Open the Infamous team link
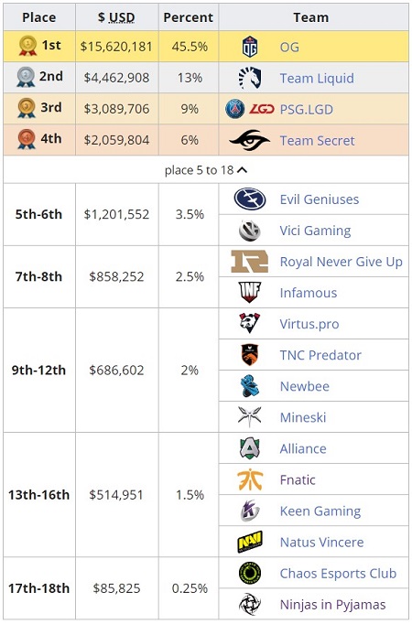Screen dimensions: 412x624 pyautogui.click(x=309, y=293)
